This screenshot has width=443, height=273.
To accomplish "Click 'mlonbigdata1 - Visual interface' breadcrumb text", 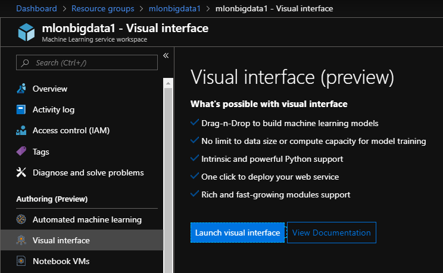I will (274, 8).
